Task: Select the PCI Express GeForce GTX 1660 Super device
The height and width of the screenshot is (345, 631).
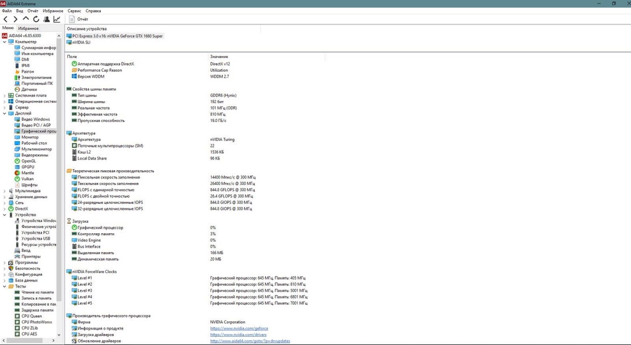Action: coord(115,36)
